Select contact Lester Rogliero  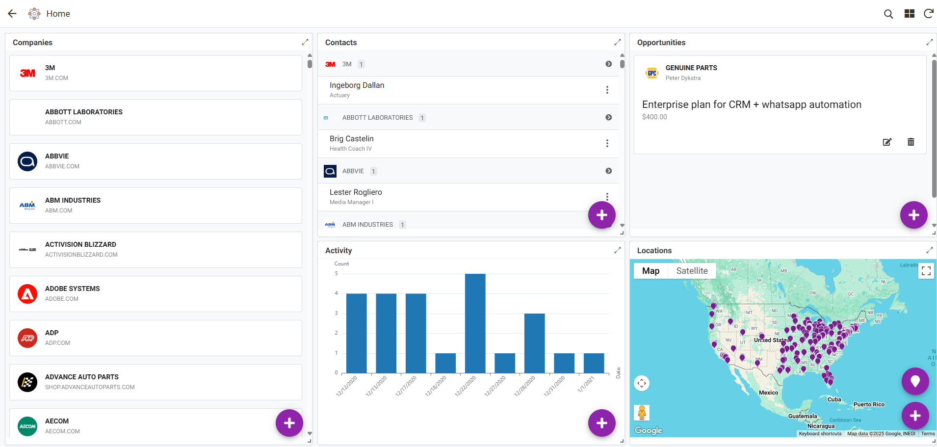468,197
